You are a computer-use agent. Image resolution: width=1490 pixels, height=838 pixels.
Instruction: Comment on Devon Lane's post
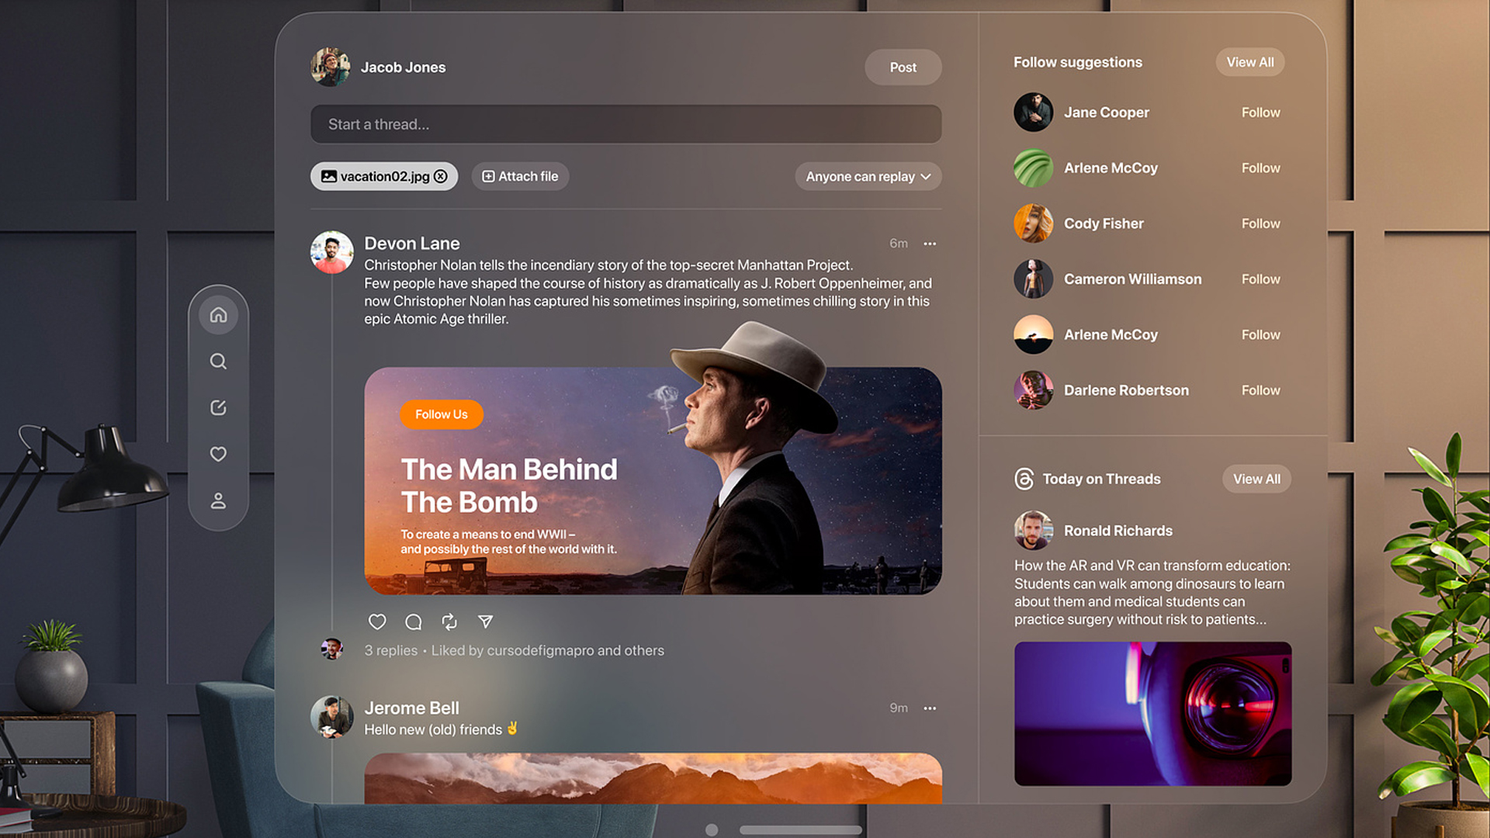click(414, 622)
